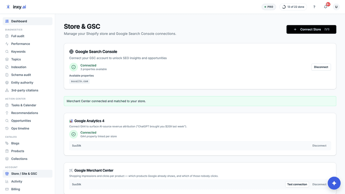
Task: Click the Performance pulse icon
Action: tap(7, 44)
